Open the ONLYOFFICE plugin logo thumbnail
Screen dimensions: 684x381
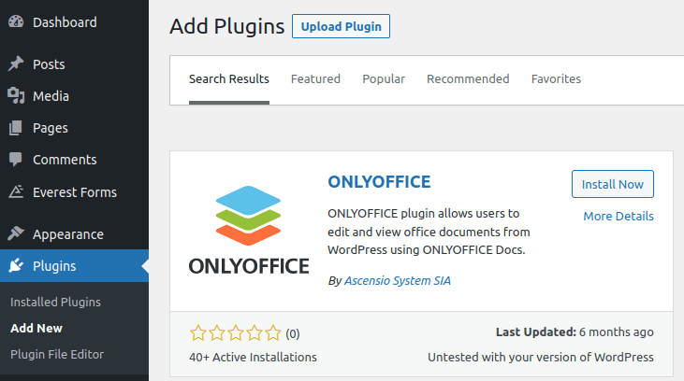click(248, 231)
